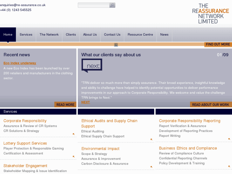
Task: Open Stakeholder Engagement heading
Action: point(25,166)
